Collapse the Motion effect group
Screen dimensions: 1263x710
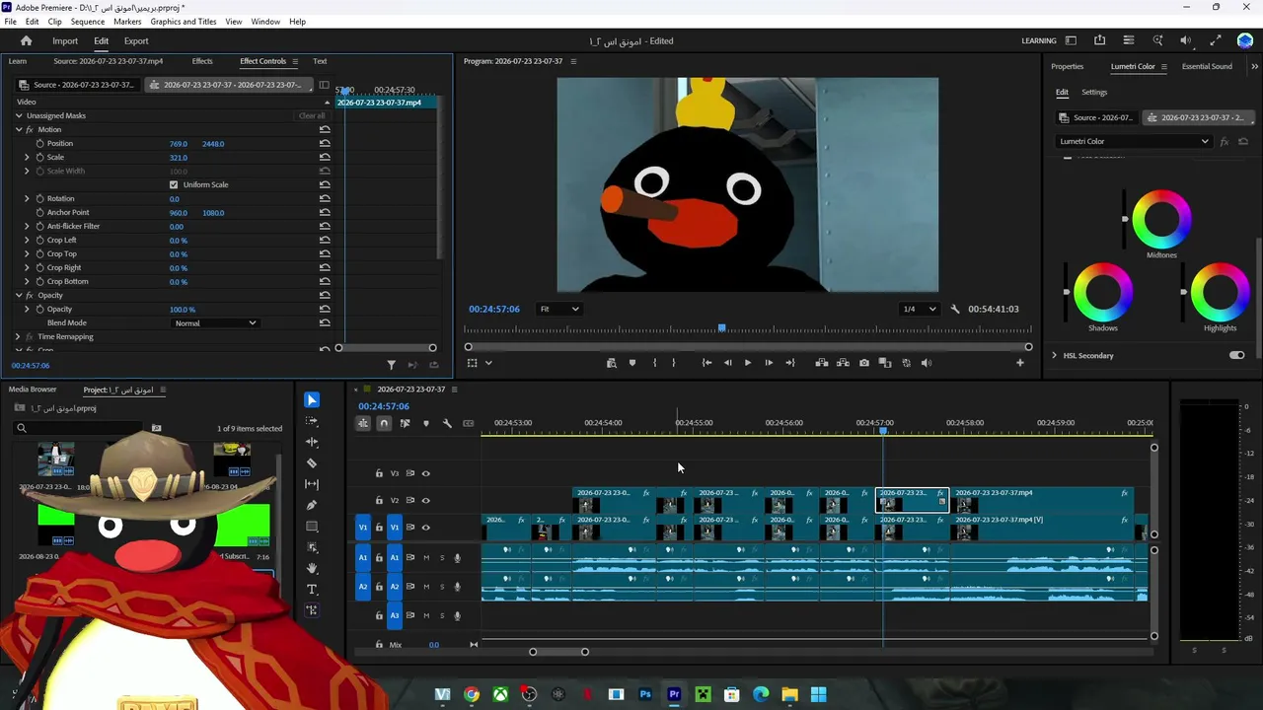(x=19, y=130)
